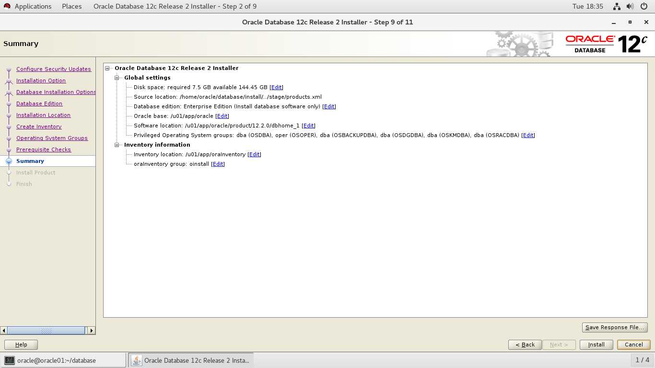
Task: Open the Tue 18:35 clock
Action: [x=588, y=6]
